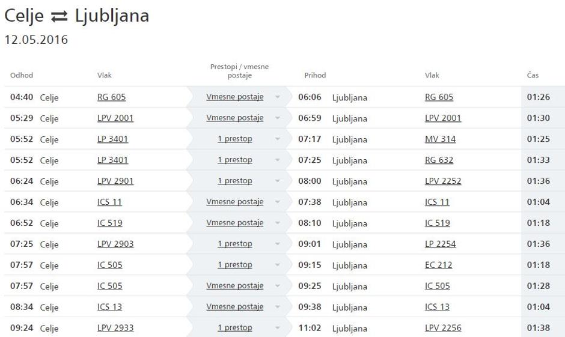
Task: Select the EC 212 train link
Action: tap(438, 265)
